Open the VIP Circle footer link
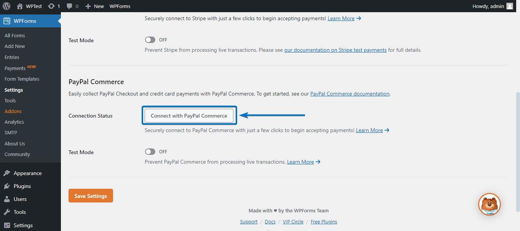This screenshot has height=231, width=520. (x=293, y=221)
